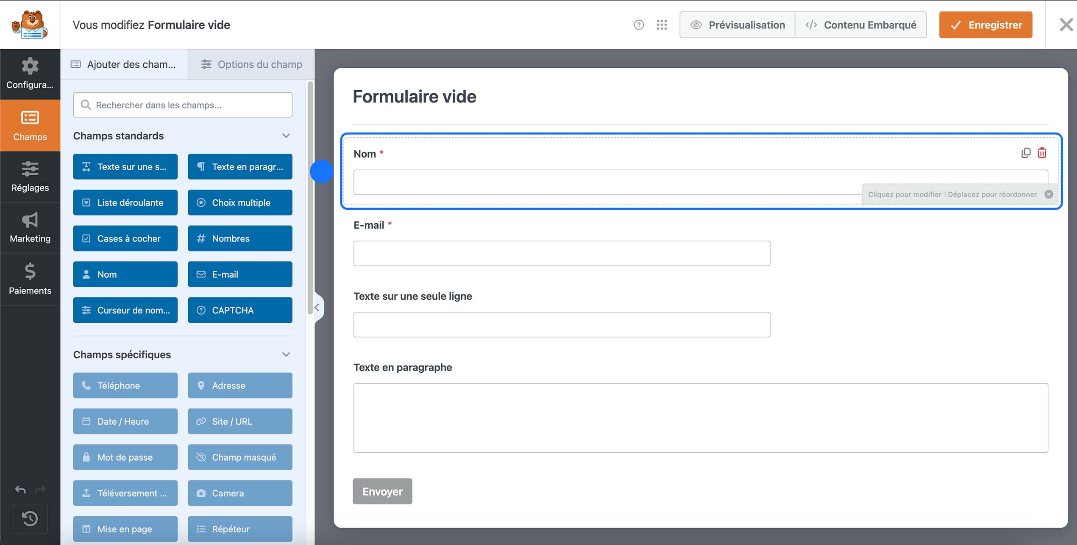The image size is (1077, 545).
Task: Dismiss the Cliquez pour modifier tooltip
Action: 1049,194
